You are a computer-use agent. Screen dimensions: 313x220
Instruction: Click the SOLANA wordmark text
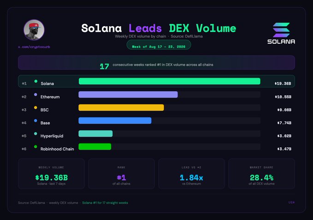281,41
